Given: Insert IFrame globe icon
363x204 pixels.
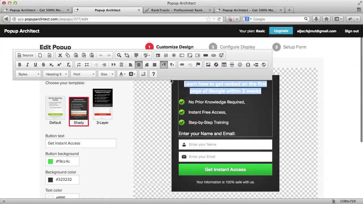Looking at the screenshot, I should (x=264, y=65).
